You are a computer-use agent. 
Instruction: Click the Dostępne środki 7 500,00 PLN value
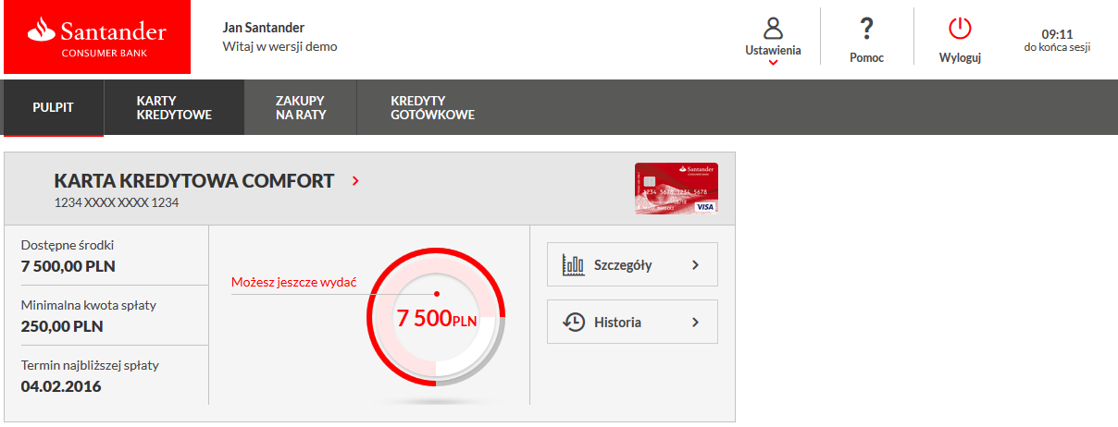pyautogui.click(x=68, y=267)
